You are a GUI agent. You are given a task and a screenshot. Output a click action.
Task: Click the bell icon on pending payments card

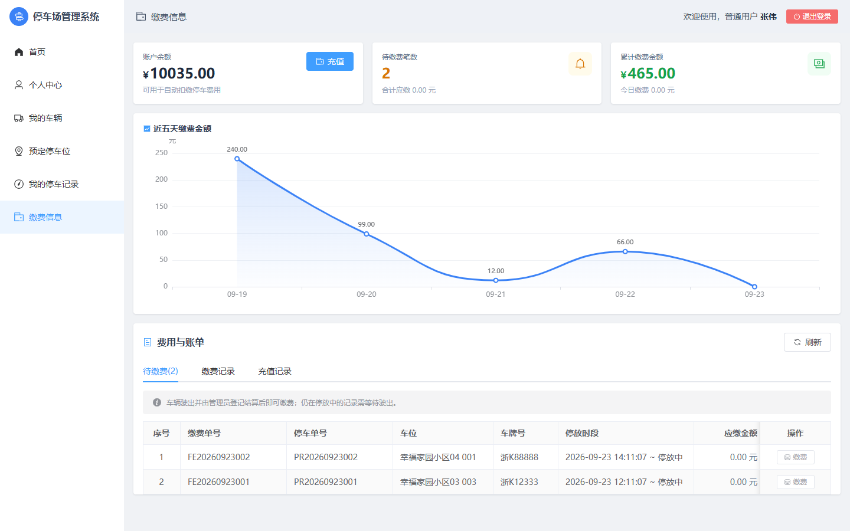(x=580, y=64)
